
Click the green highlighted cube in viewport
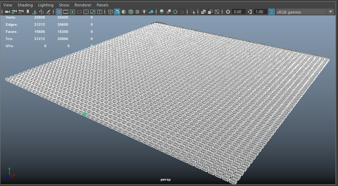pos(85,114)
